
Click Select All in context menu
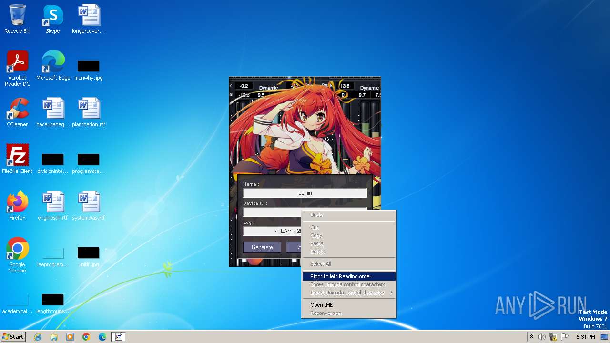349,264
